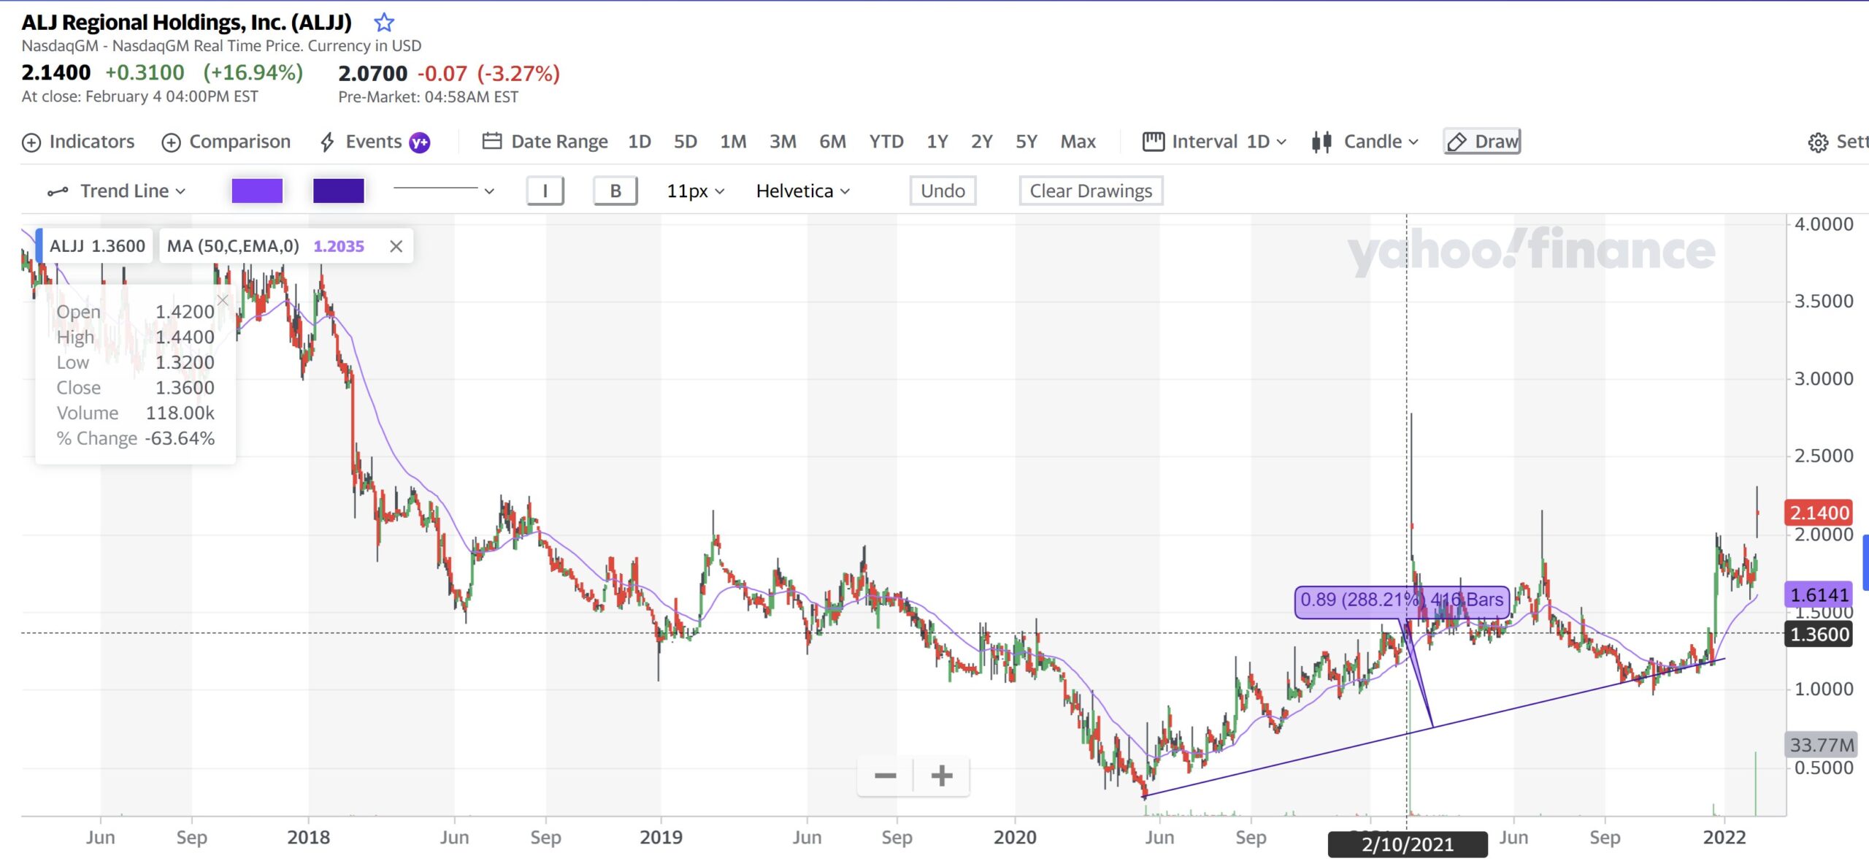
Task: Select 2Y range
Action: [981, 142]
